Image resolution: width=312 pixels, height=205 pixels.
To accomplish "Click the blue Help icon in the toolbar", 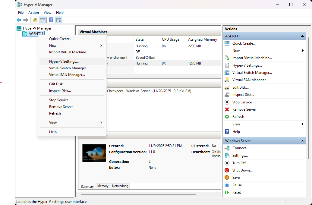I will coord(51,20).
